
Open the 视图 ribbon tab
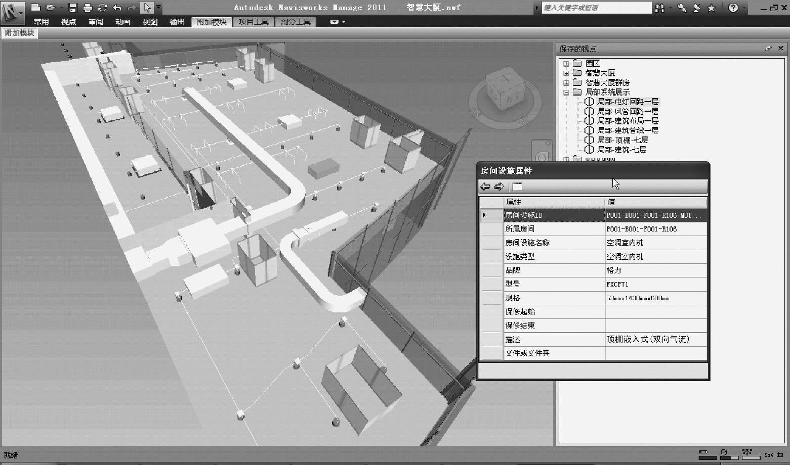tap(150, 22)
